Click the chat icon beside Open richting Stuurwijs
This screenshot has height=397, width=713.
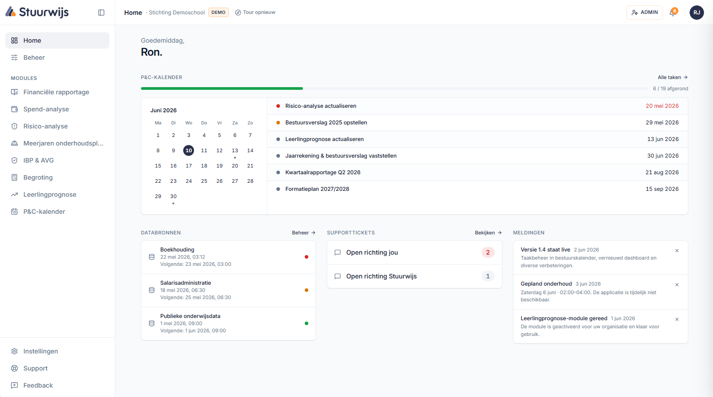click(338, 276)
